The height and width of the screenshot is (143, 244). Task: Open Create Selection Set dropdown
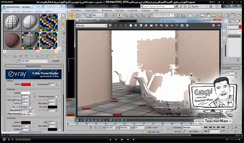[x=172, y=15]
